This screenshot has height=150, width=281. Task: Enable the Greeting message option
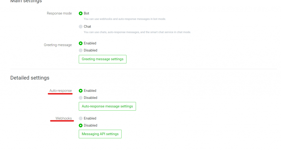[81, 43]
